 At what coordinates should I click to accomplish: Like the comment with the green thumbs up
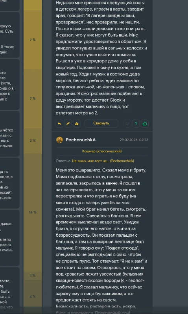[145, 124]
